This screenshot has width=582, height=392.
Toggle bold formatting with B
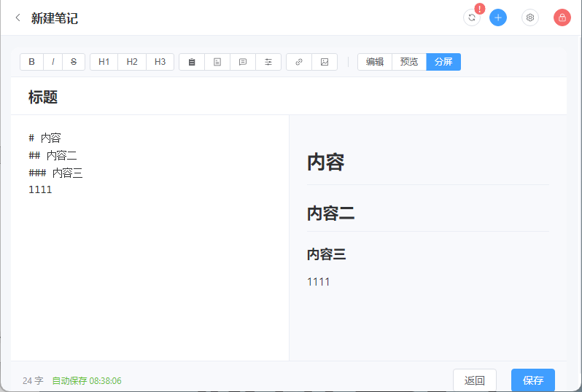(x=31, y=61)
